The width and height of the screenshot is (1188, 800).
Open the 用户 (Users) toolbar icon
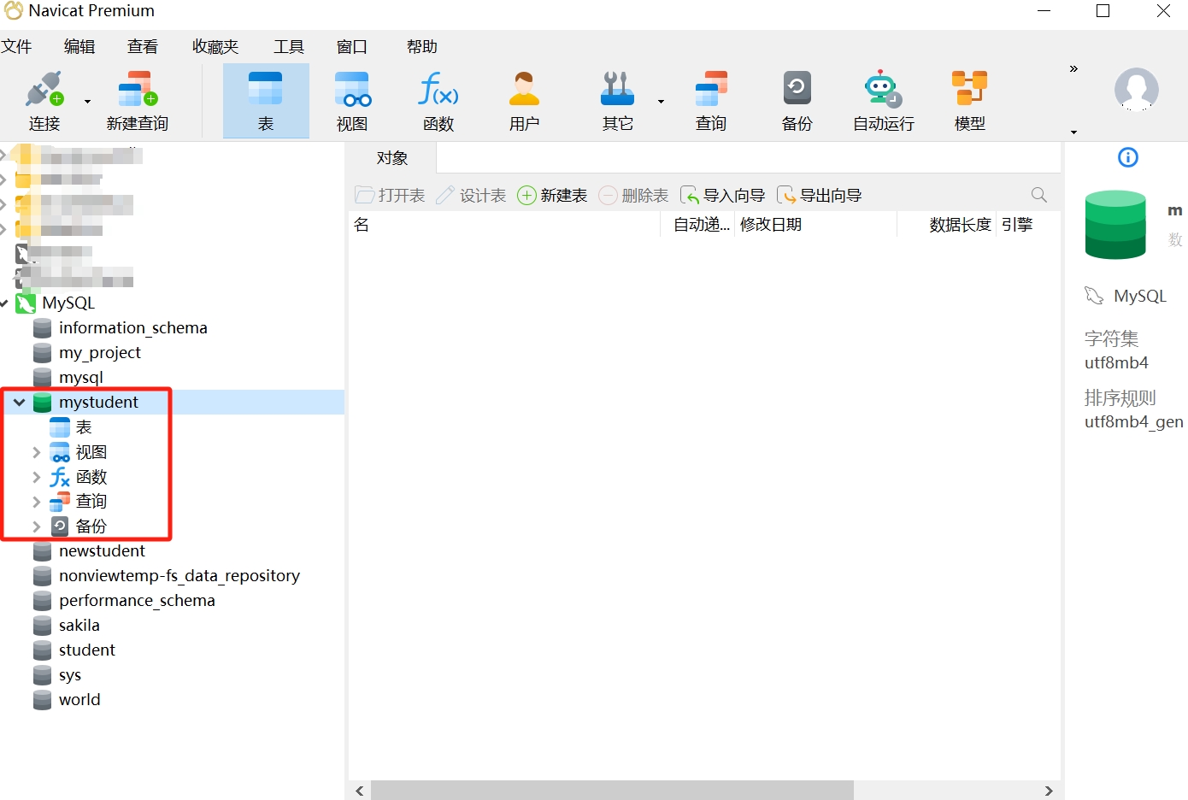(x=524, y=98)
